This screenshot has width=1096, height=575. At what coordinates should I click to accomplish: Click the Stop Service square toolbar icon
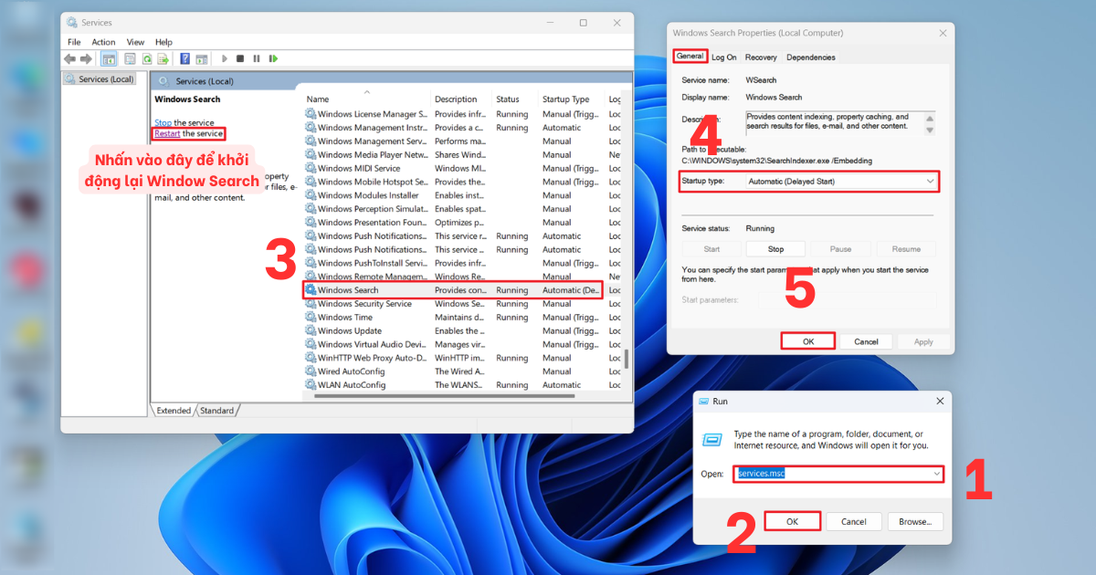(240, 58)
